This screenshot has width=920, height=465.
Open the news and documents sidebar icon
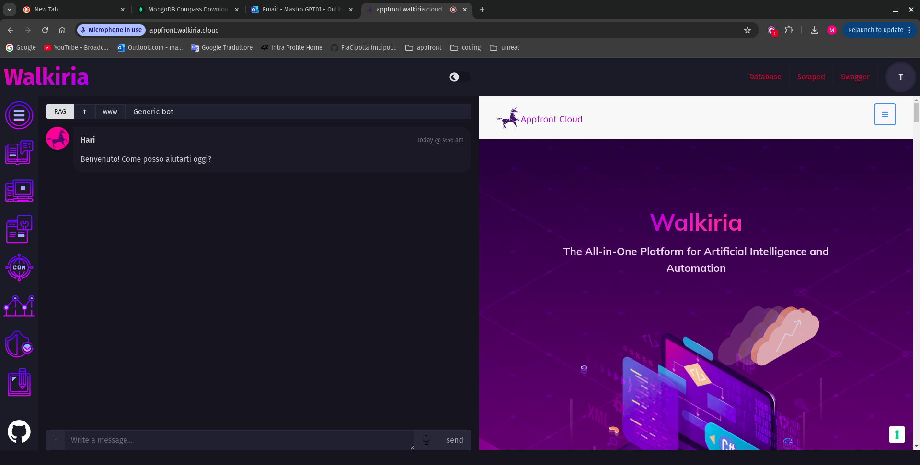pyautogui.click(x=19, y=153)
